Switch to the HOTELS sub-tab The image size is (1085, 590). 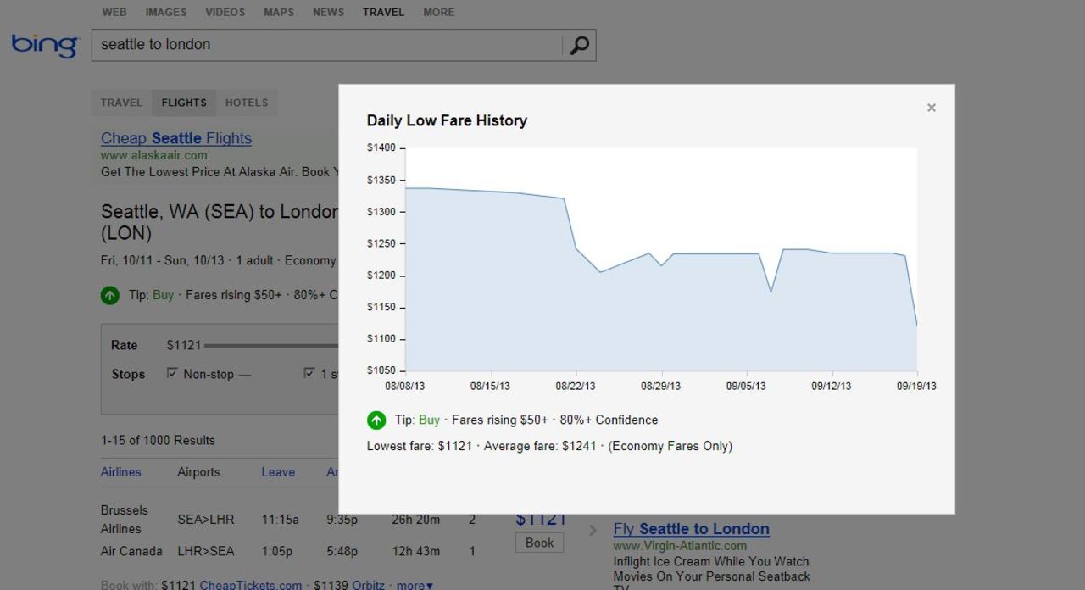click(247, 103)
